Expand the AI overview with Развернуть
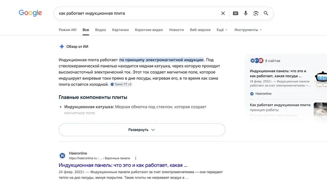Screen dimensions: 327x184 (142, 130)
